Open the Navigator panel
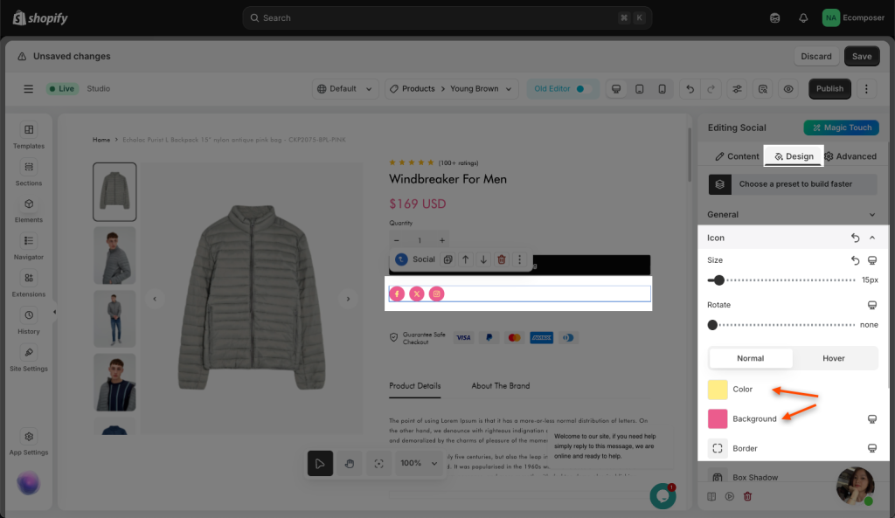895x518 pixels. coord(29,246)
